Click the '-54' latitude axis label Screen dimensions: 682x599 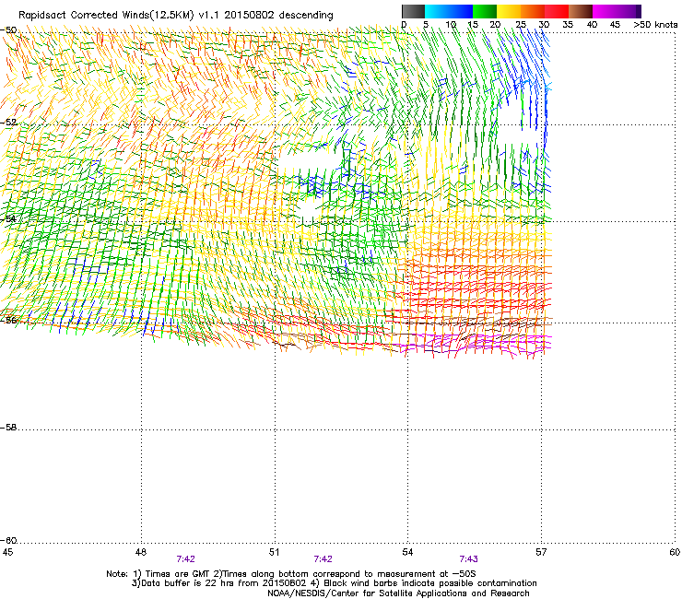(x=8, y=218)
